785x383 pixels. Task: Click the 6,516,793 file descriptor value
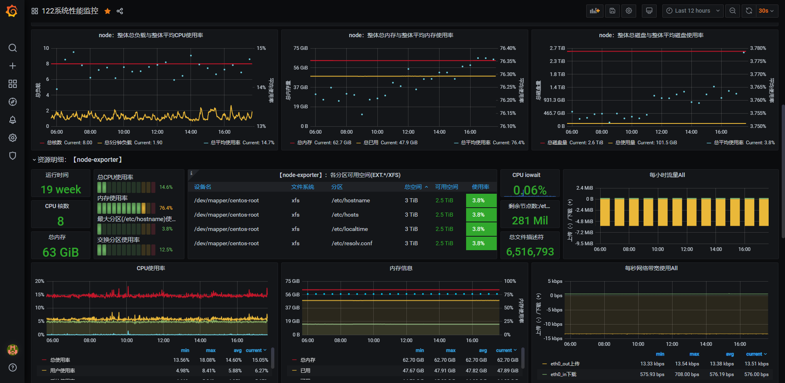click(x=530, y=252)
